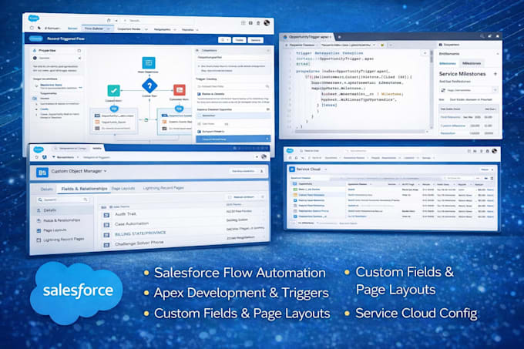The width and height of the screenshot is (524, 349).
Task: Click the middle button in Record-Triggered Flow header
Action: (240, 40)
